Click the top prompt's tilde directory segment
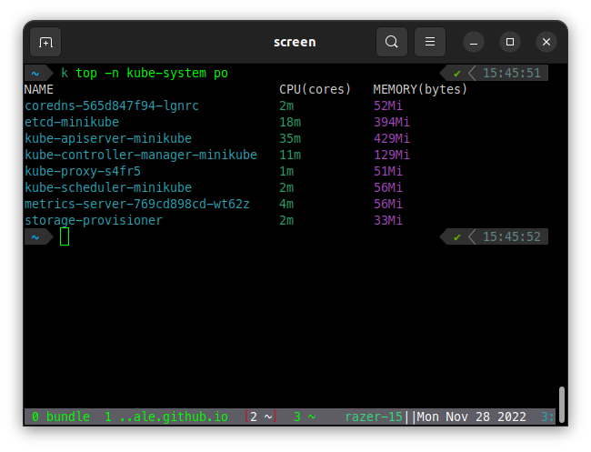Image resolution: width=591 pixels, height=452 pixels. point(35,73)
